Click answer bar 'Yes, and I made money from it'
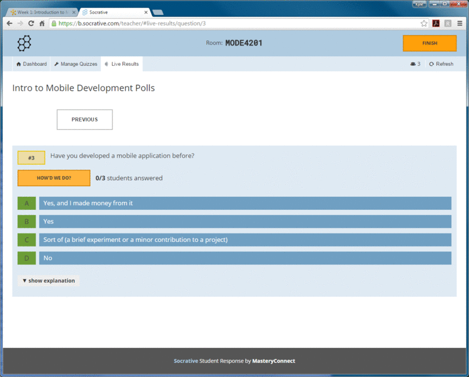This screenshot has width=469, height=377. [x=245, y=203]
